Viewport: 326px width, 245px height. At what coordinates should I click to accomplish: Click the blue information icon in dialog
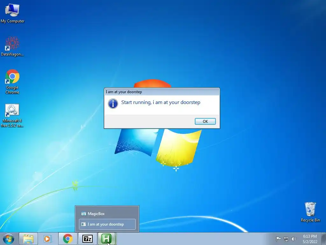(113, 104)
